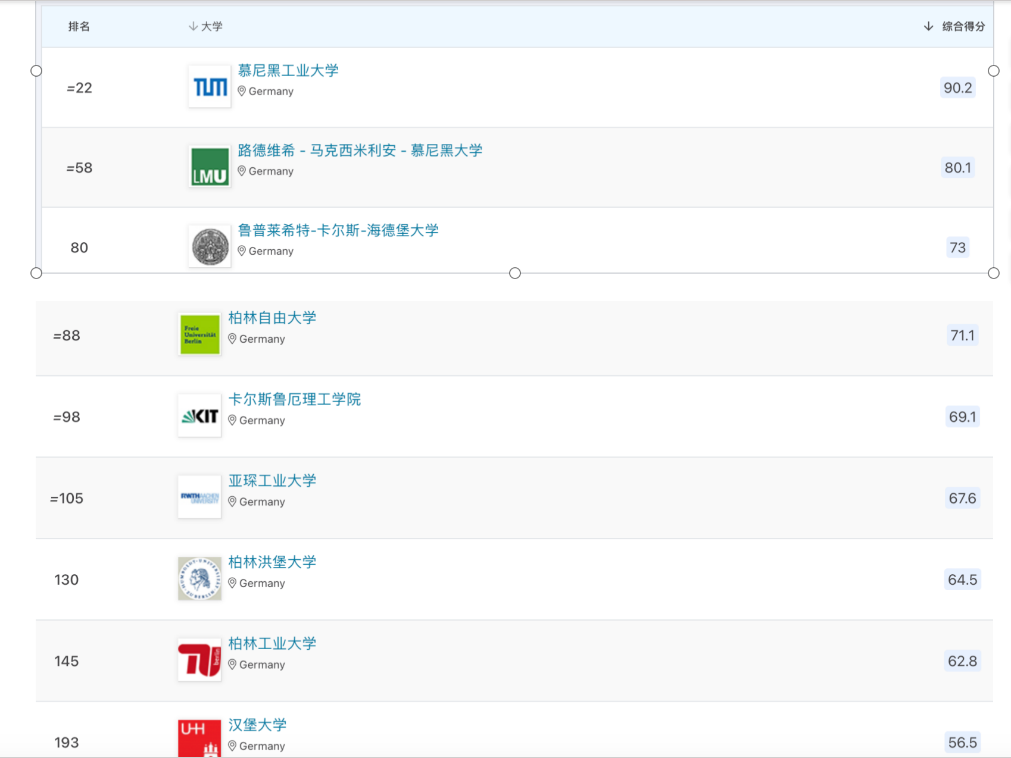Screen dimensions: 1011x758
Task: Click location pin under 柏林工业大学
Action: (232, 665)
